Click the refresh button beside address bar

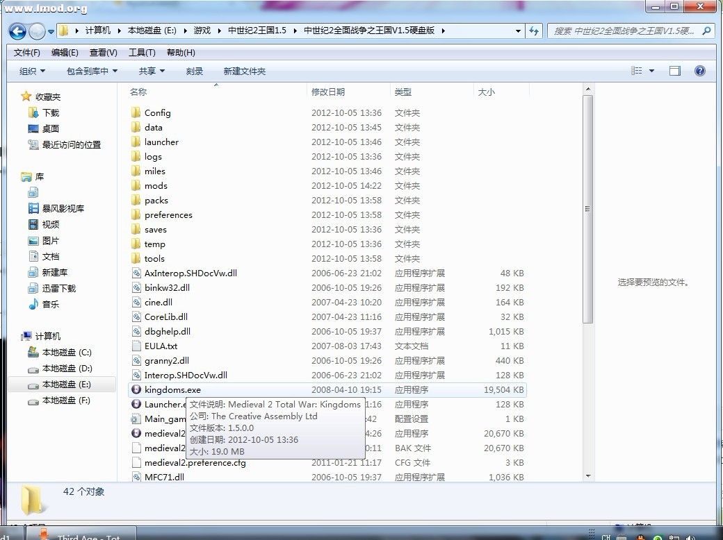(x=534, y=31)
